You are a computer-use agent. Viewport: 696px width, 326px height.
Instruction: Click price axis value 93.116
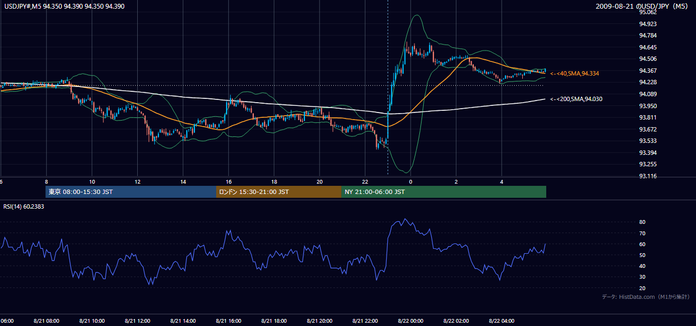(648, 176)
